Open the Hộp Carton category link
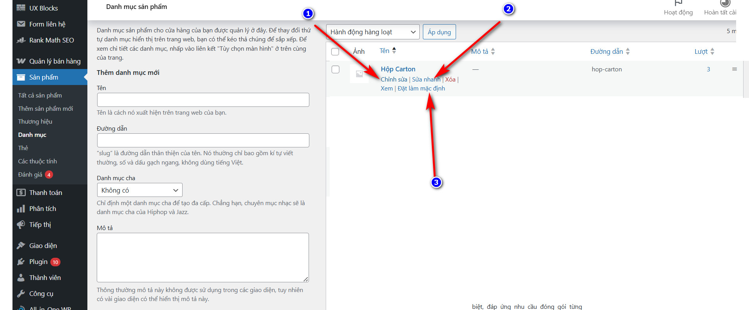Screen dimensions: 749x310 pos(398,69)
